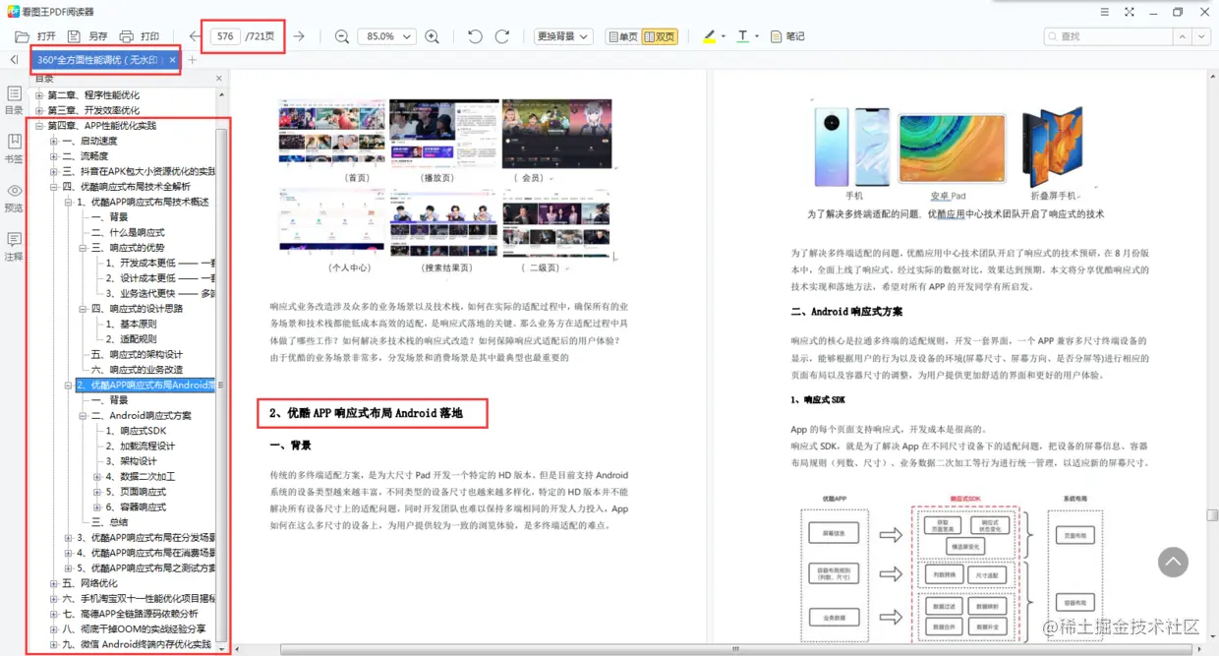Viewport: 1219px width, 656px height.
Task: Go to next page with right arrow
Action: [299, 36]
